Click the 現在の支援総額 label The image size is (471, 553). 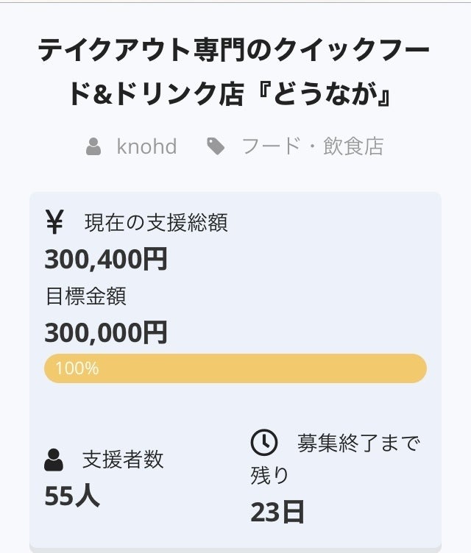156,222
